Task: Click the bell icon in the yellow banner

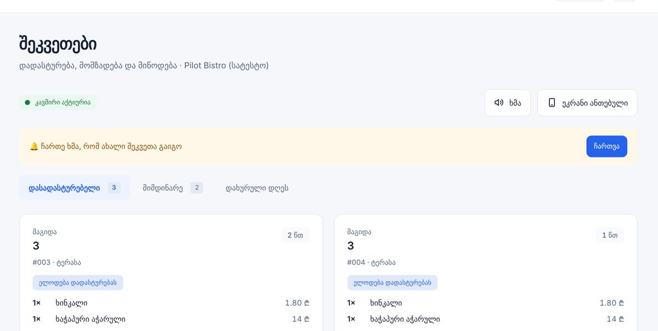Action: [33, 147]
